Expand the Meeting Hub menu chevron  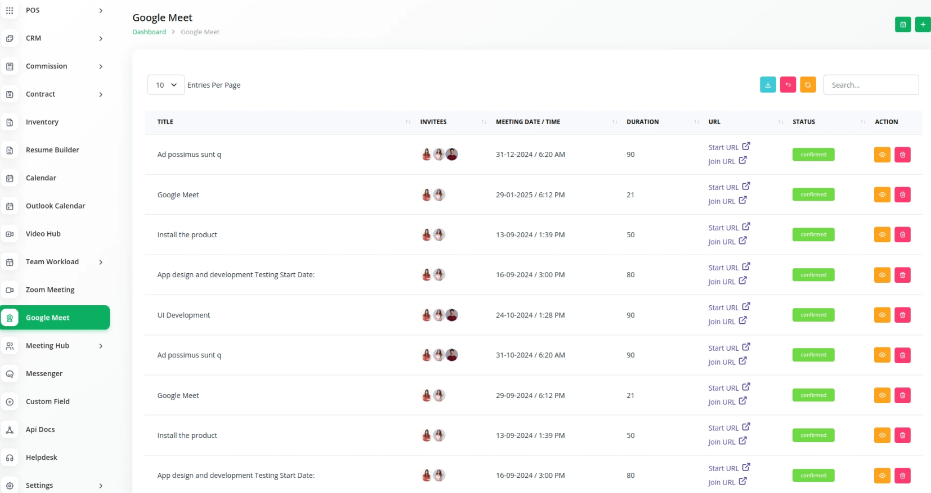click(x=101, y=346)
